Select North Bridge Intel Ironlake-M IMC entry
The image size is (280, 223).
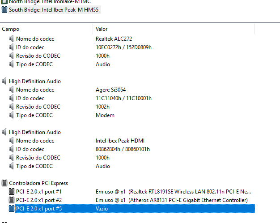click(x=50, y=2)
